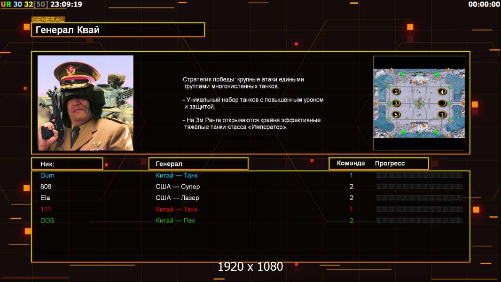Click the "Стратегия победы" description line

243,83
